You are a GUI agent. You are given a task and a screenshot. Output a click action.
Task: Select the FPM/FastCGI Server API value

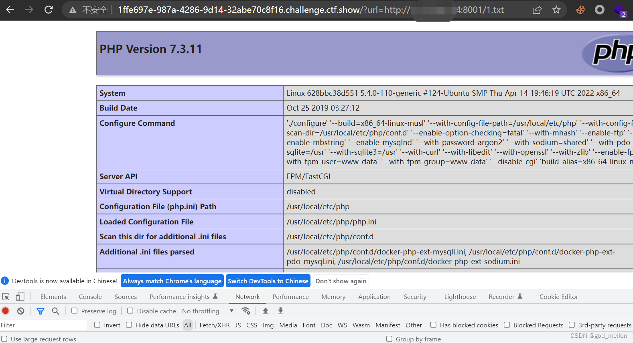coord(308,176)
